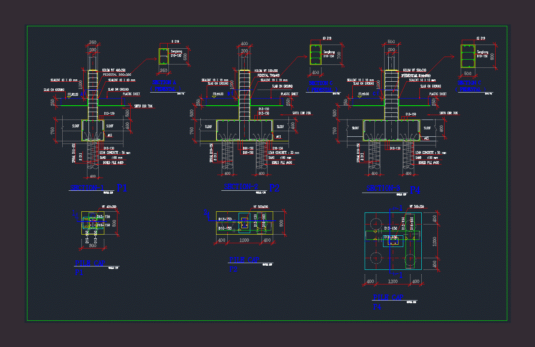Select the 8 D19 rebar callout
The height and width of the screenshot is (347, 535).
pos(175,41)
